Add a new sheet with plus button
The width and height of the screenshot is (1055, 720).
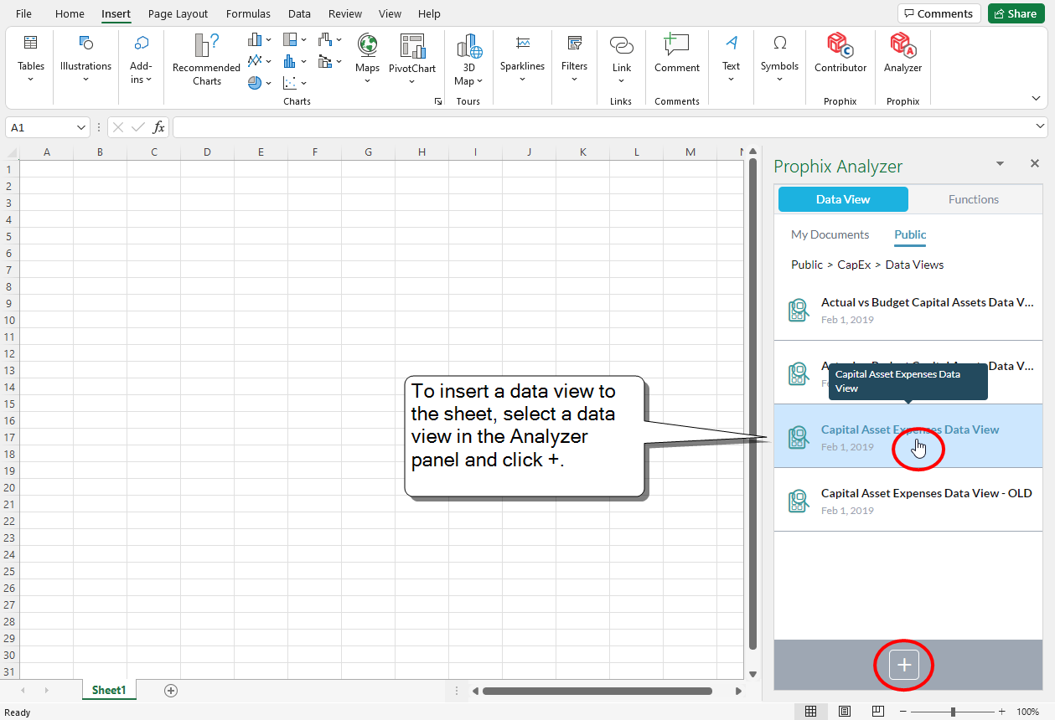[171, 691]
